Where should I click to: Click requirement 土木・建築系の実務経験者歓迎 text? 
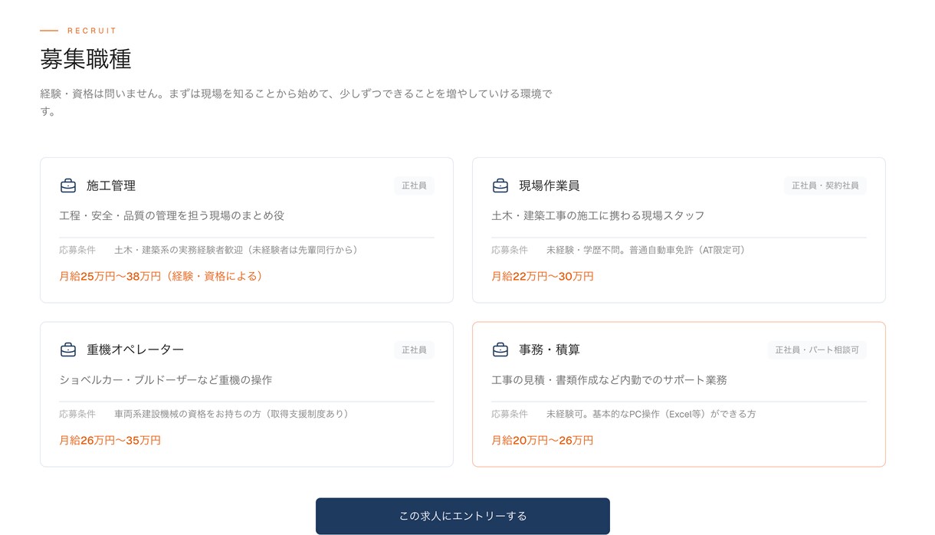tap(238, 250)
